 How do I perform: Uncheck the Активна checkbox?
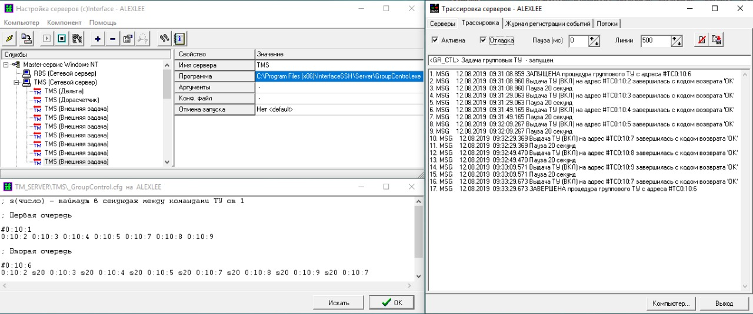click(x=435, y=40)
